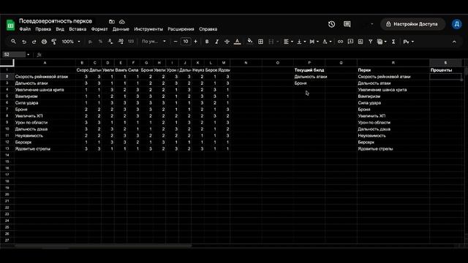This screenshot has width=468, height=263.
Task: Select the Броня cell under Текущий билд
Action: (x=309, y=83)
